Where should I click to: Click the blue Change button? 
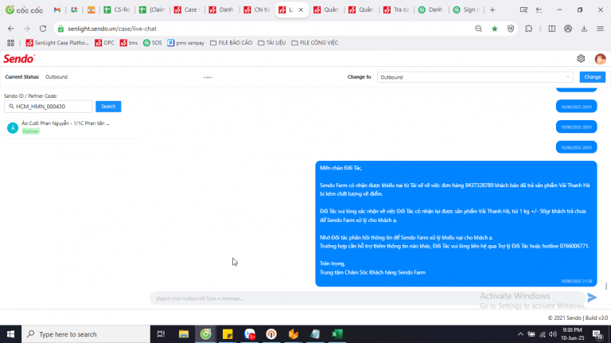coord(592,77)
